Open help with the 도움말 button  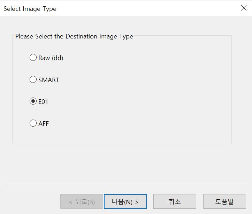click(224, 201)
